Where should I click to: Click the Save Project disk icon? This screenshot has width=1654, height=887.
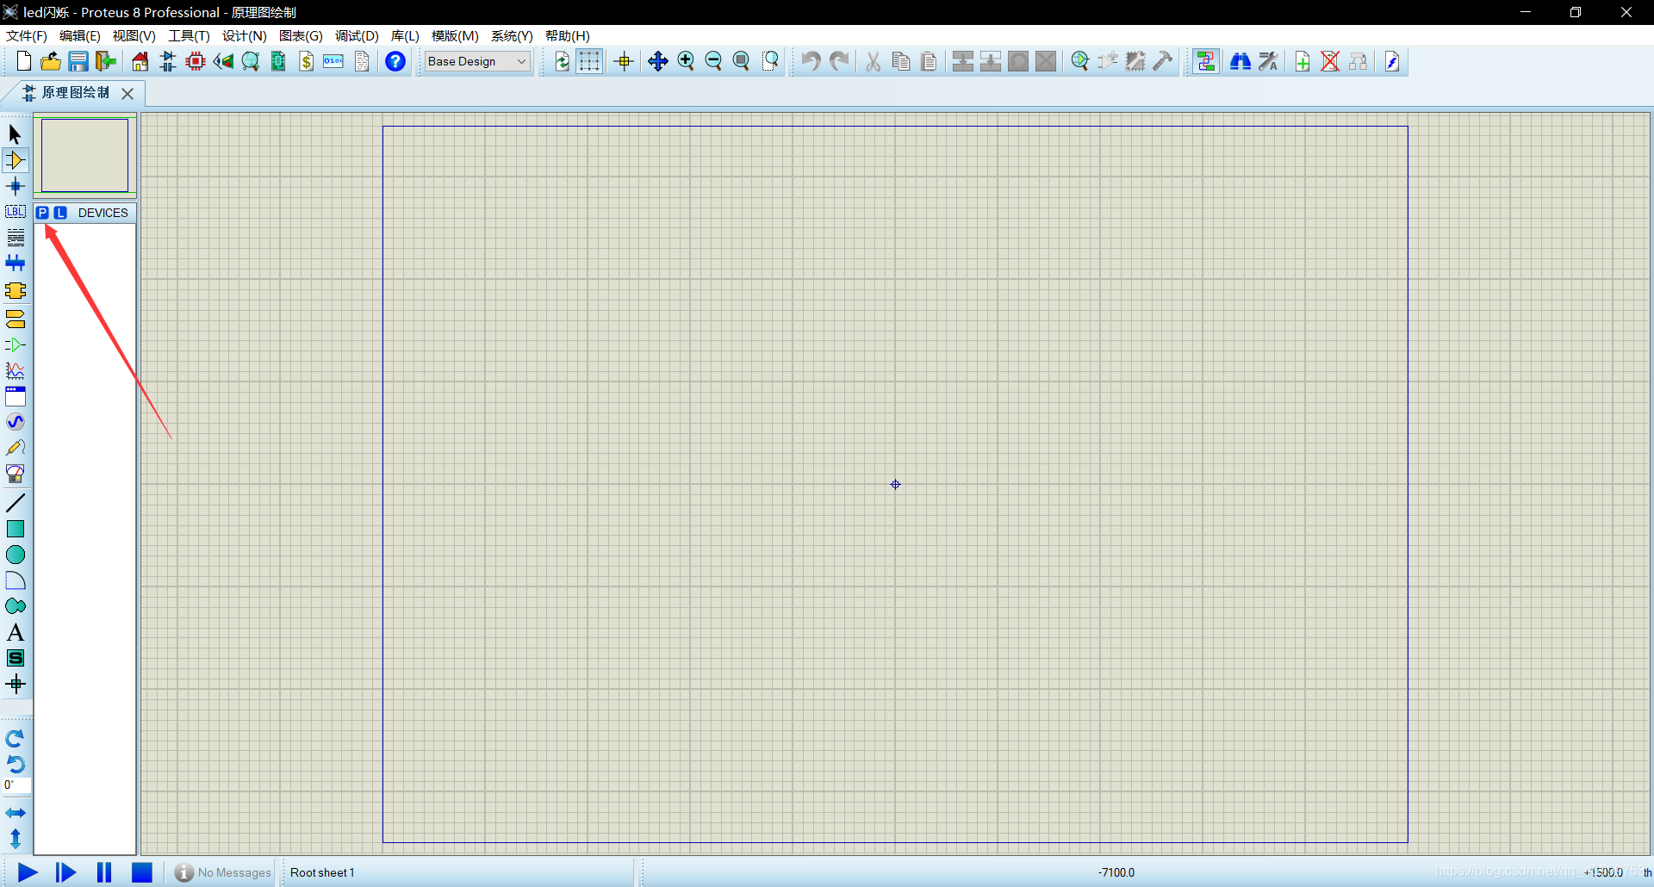[78, 61]
